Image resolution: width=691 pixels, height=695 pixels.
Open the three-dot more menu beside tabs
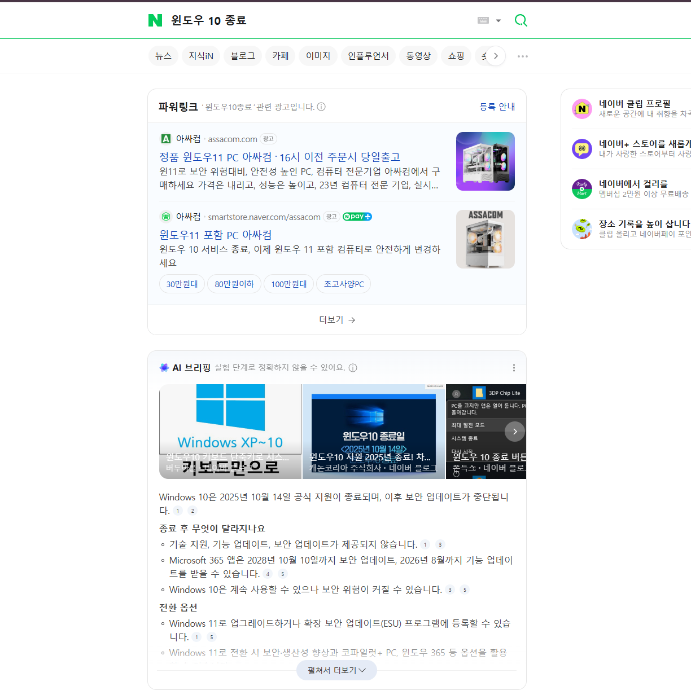(523, 56)
